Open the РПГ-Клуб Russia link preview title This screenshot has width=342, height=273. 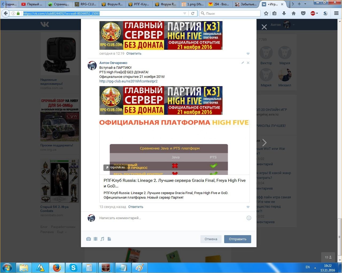pyautogui.click(x=174, y=183)
